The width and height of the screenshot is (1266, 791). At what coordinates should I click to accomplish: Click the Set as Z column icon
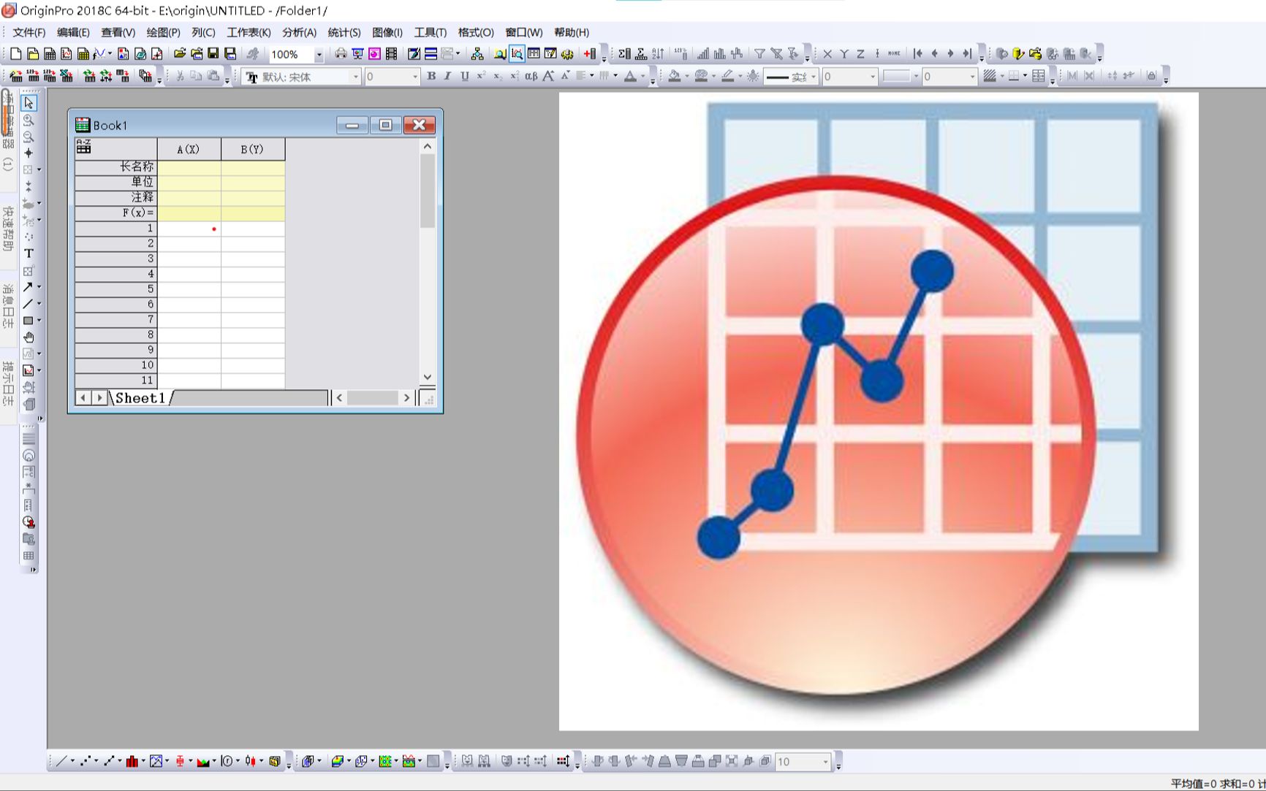861,54
